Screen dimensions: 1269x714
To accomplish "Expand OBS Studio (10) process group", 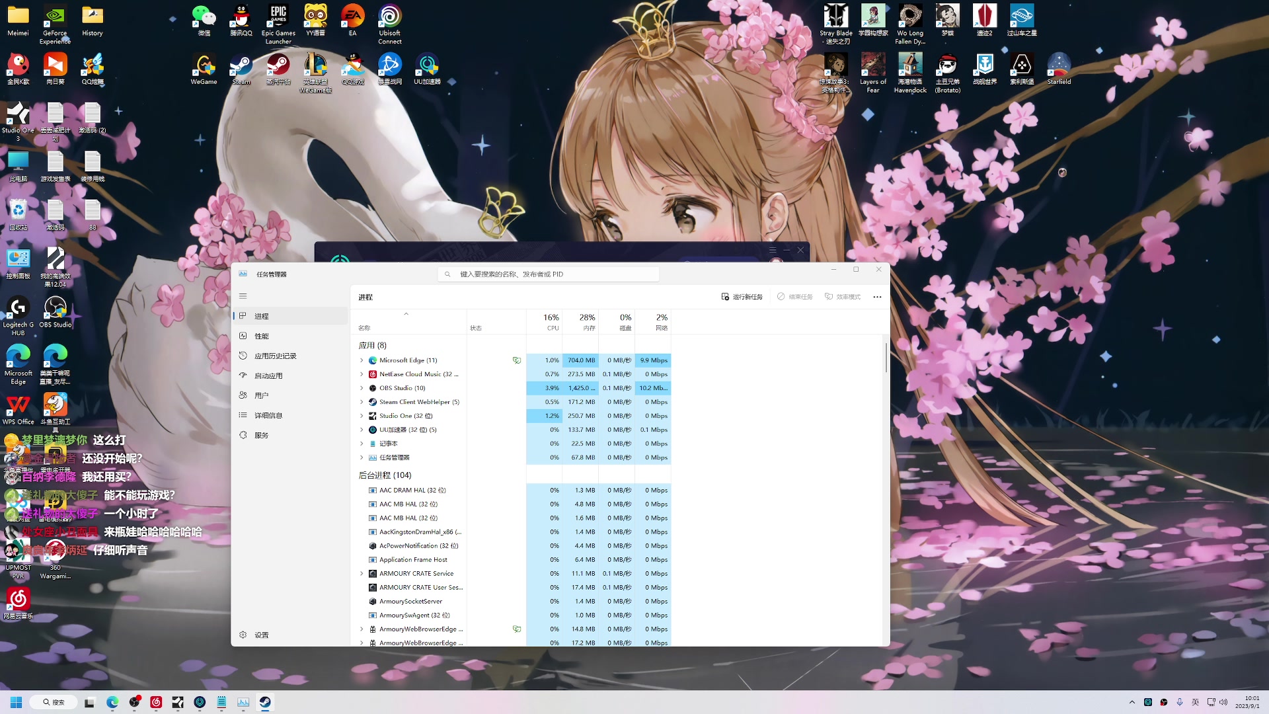I will pyautogui.click(x=362, y=388).
